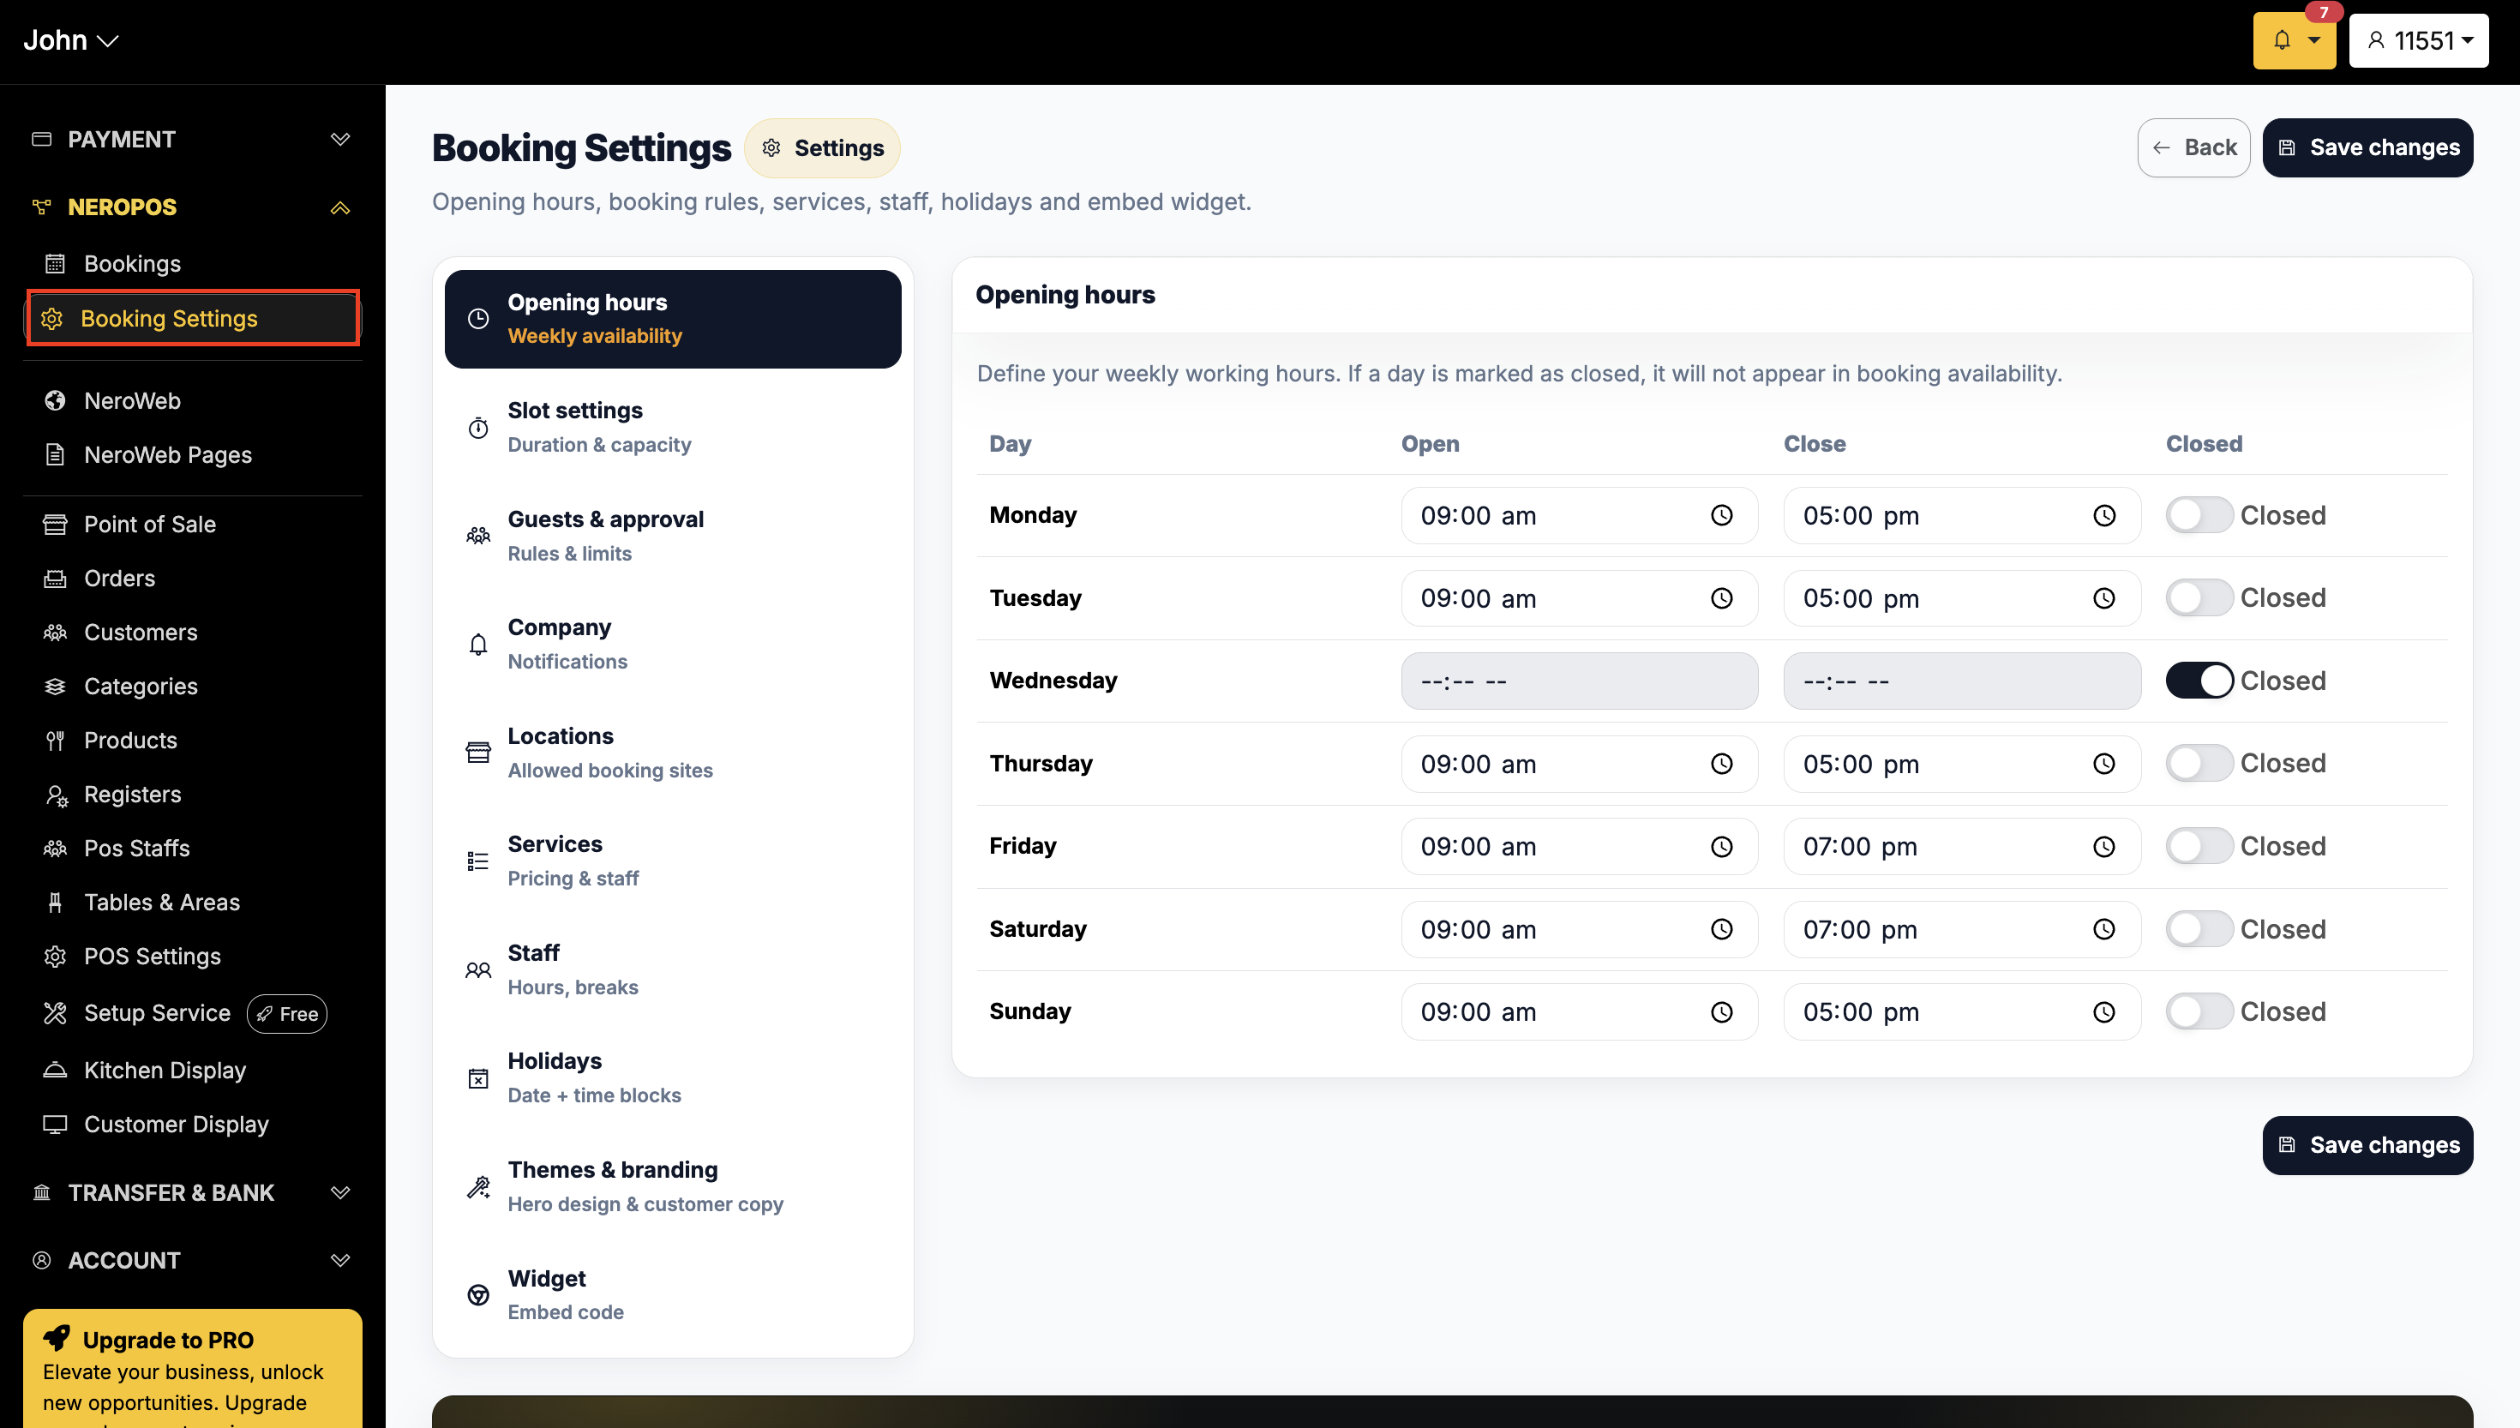Open Kitchen Display from sidebar
This screenshot has height=1428, width=2520.
click(x=164, y=1070)
